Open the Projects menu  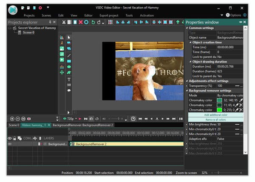point(29,15)
